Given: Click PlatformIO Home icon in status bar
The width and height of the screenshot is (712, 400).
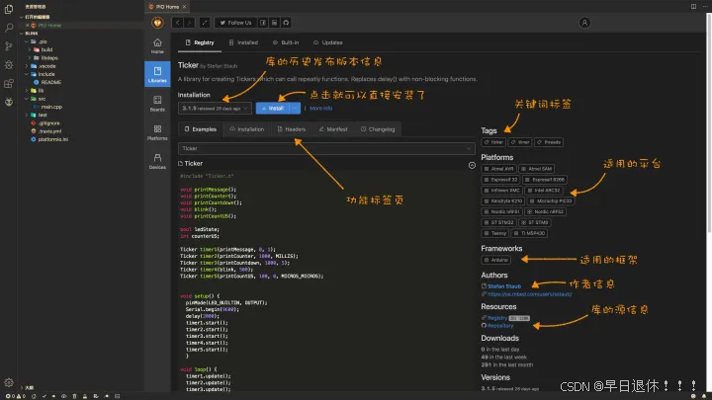Looking at the screenshot, I should pos(34,396).
